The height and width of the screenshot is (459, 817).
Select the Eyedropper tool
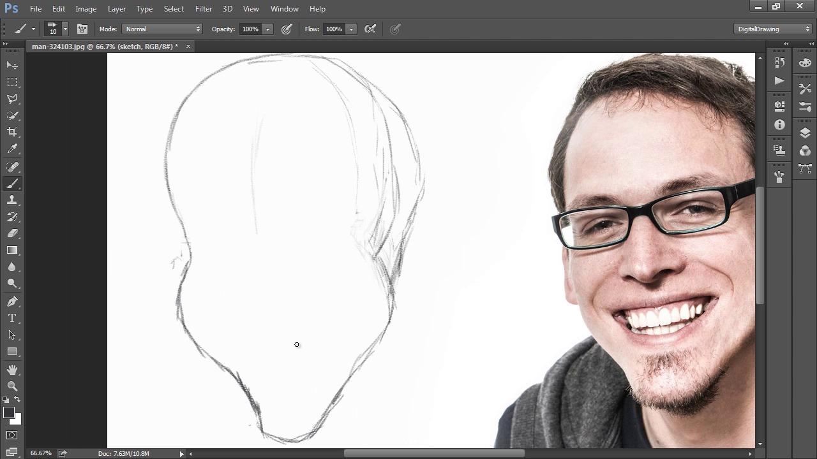[x=12, y=149]
